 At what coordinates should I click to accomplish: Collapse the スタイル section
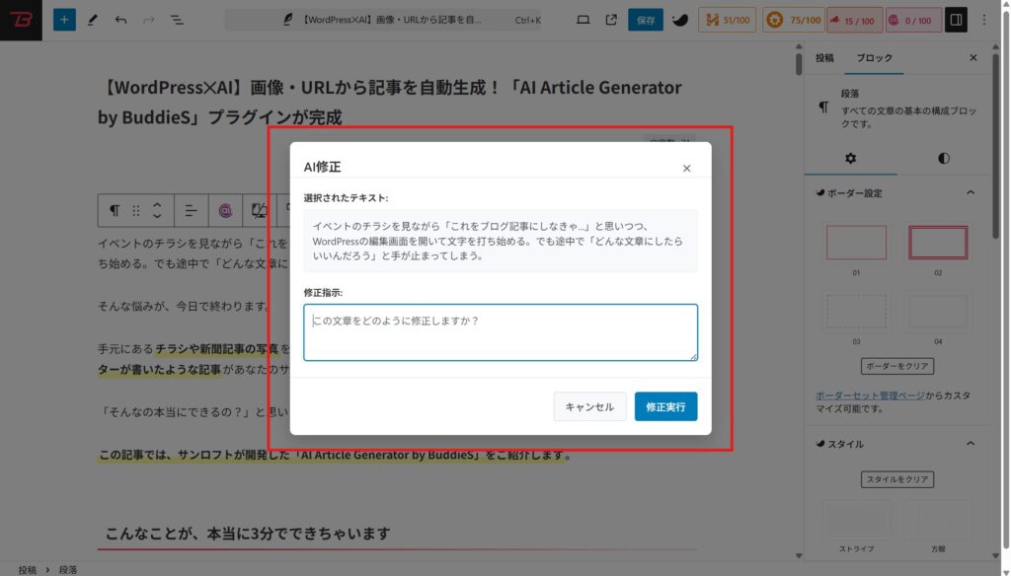[896, 444]
